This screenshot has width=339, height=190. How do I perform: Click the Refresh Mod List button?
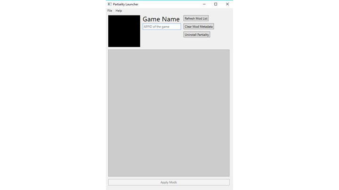click(196, 18)
